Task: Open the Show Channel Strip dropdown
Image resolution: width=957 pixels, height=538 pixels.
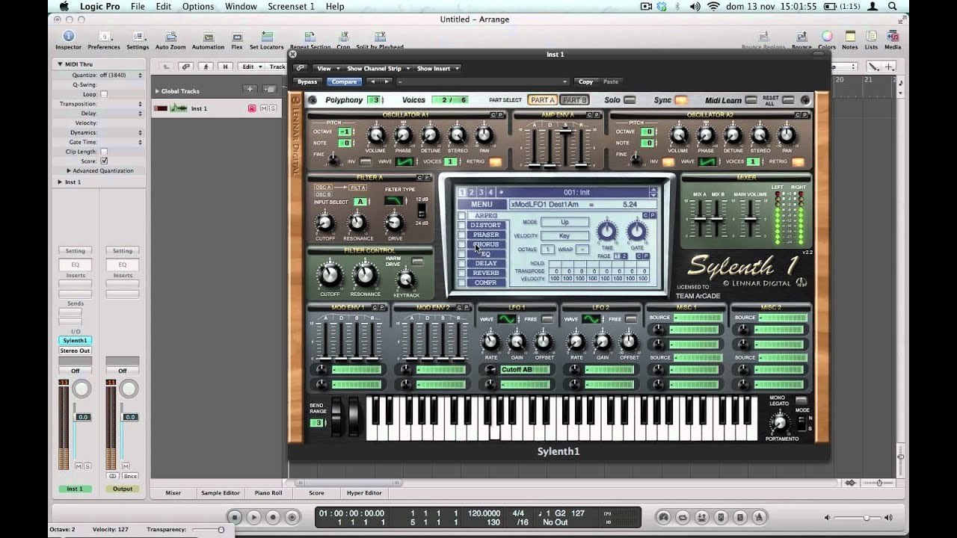Action: pos(377,68)
